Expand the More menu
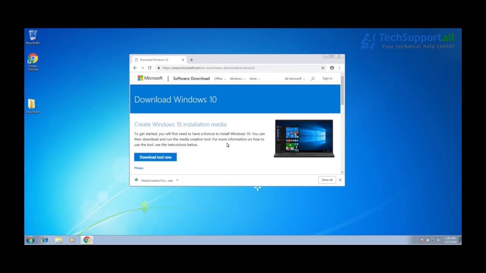The height and width of the screenshot is (273, 486). [x=255, y=78]
